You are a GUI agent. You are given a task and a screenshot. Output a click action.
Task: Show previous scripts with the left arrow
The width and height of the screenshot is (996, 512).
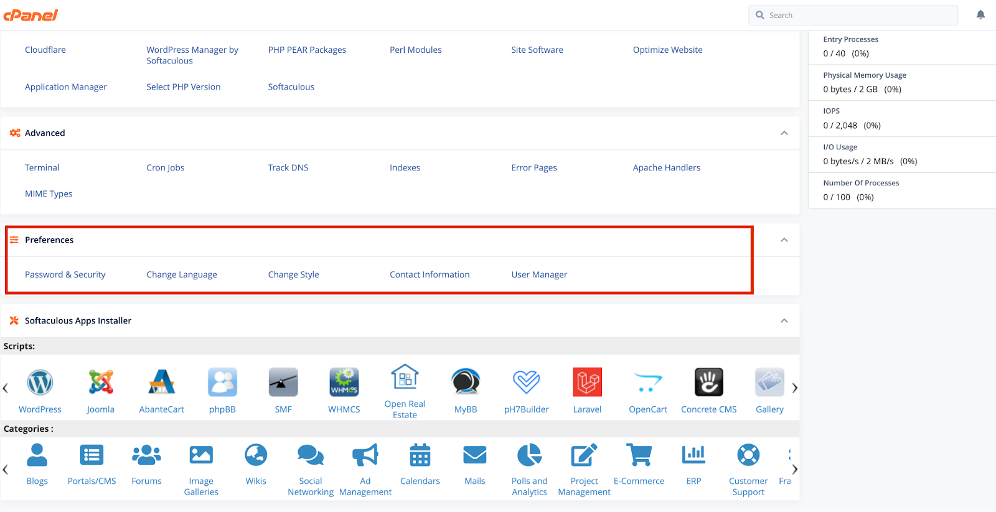[6, 388]
